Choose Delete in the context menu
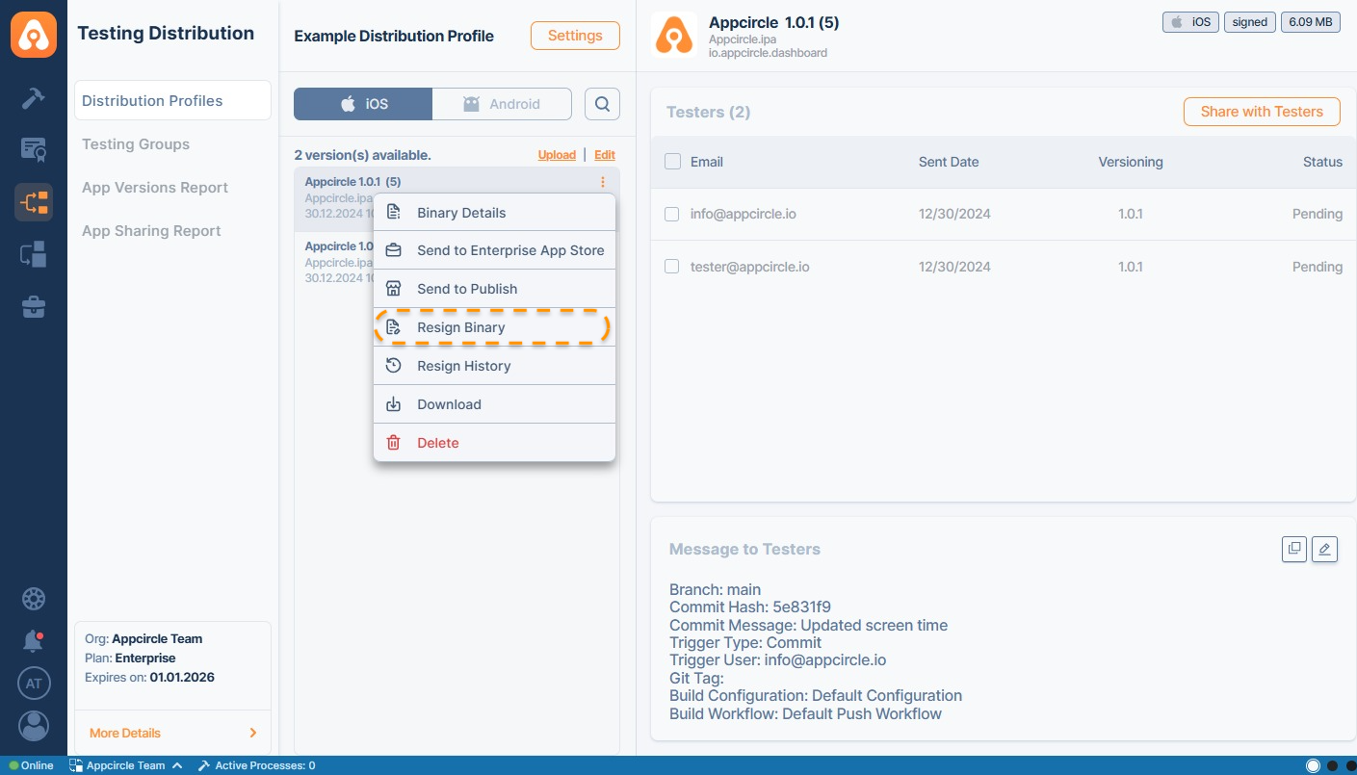The width and height of the screenshot is (1357, 775). point(437,443)
